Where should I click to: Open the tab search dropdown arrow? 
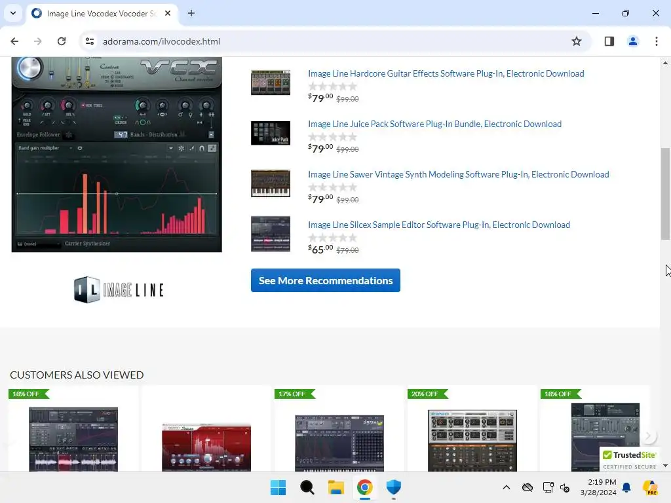[13, 13]
